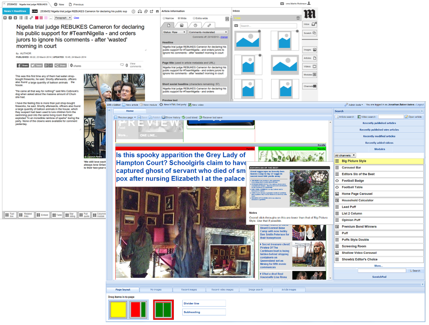Expand the All channels dropdown
This screenshot has width=429, height=325.
click(x=345, y=155)
